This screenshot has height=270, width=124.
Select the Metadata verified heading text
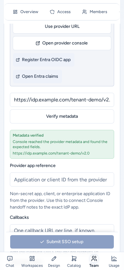(28, 135)
